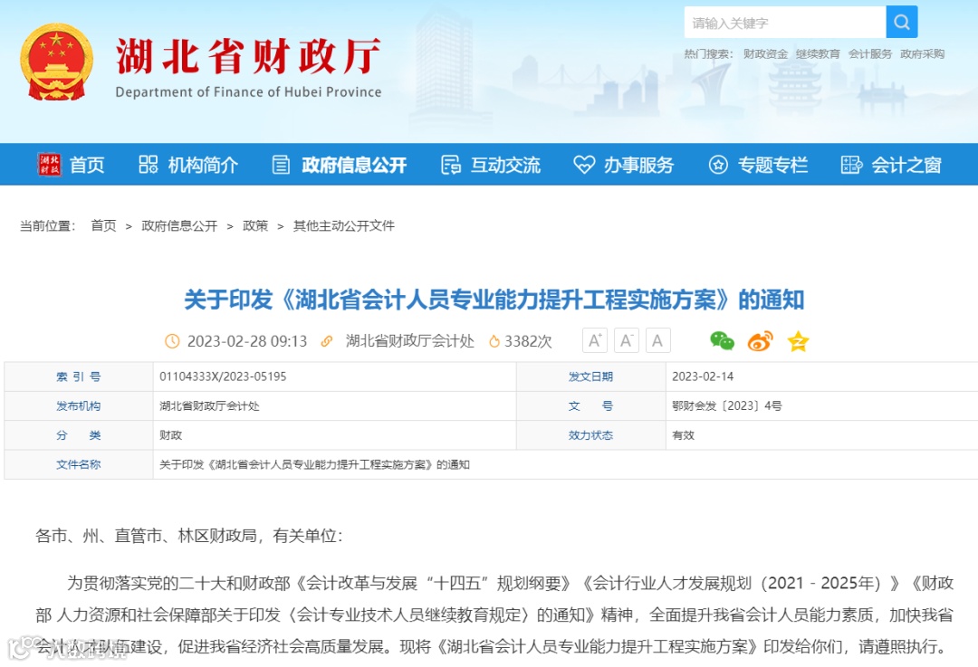This screenshot has width=978, height=667.
Task: Click the chat-document icon beside 互动交流
Action: pyautogui.click(x=451, y=165)
